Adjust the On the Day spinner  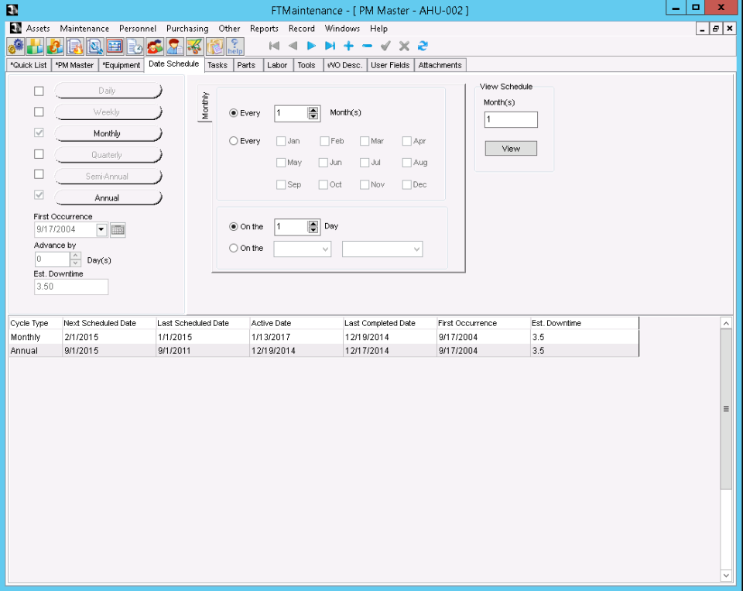point(313,227)
